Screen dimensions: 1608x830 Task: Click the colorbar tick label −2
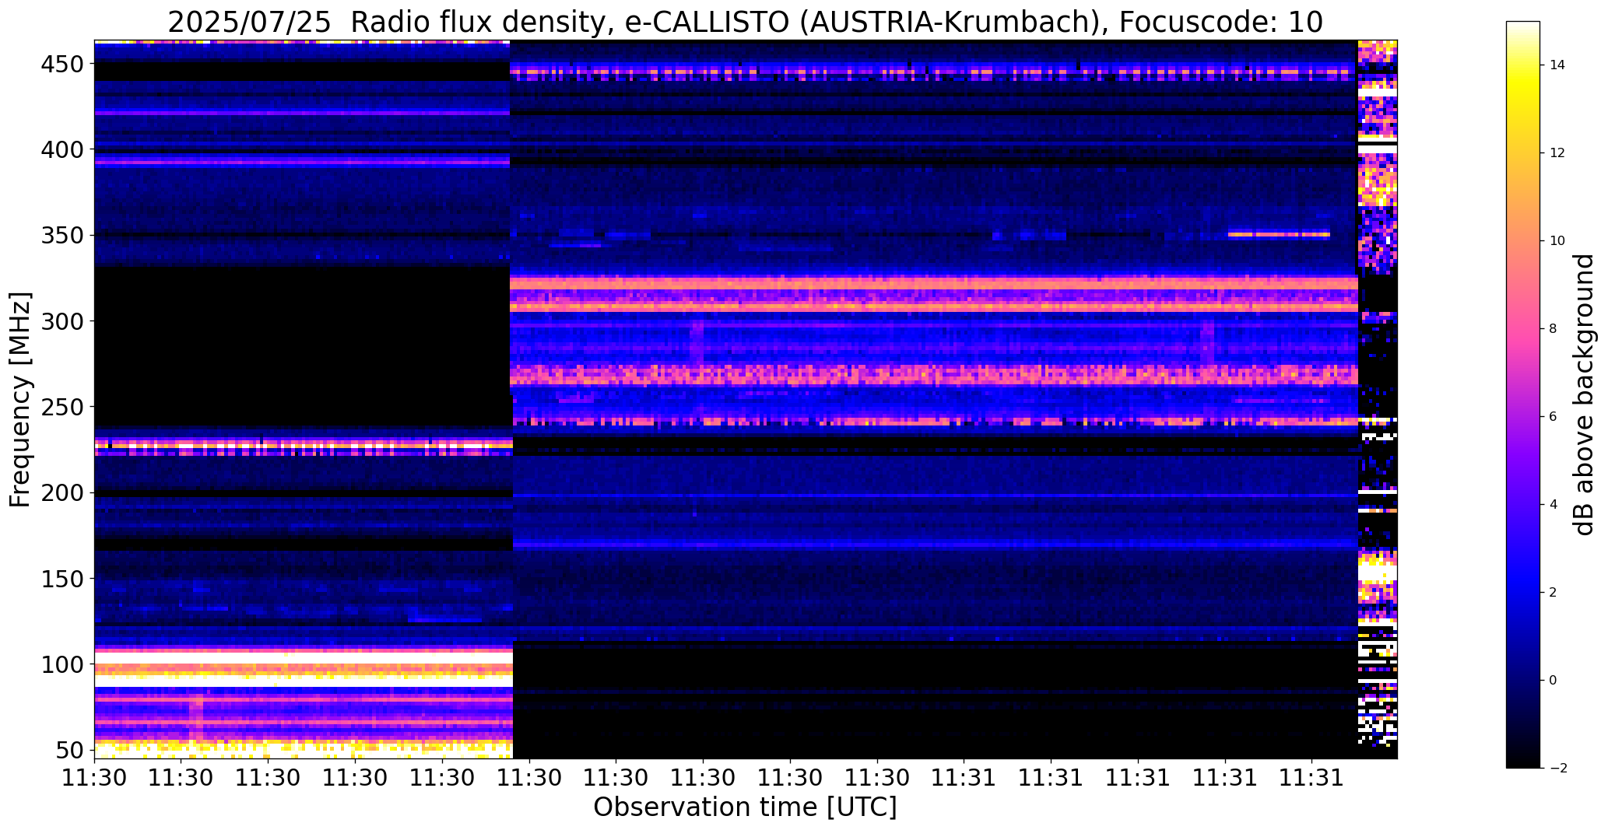coord(1558,769)
